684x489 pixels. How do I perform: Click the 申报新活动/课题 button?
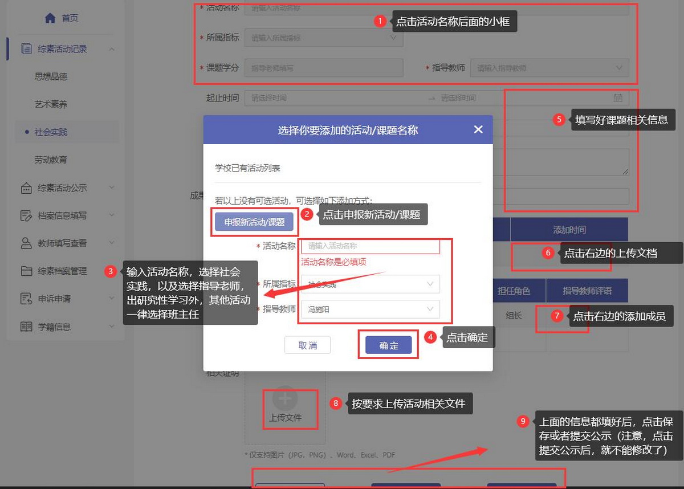tap(254, 222)
